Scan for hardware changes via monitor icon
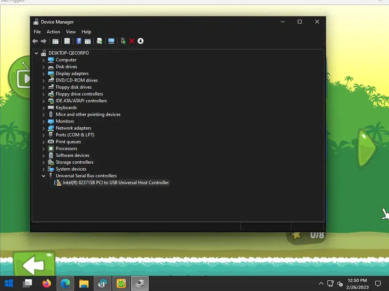 tap(111, 41)
